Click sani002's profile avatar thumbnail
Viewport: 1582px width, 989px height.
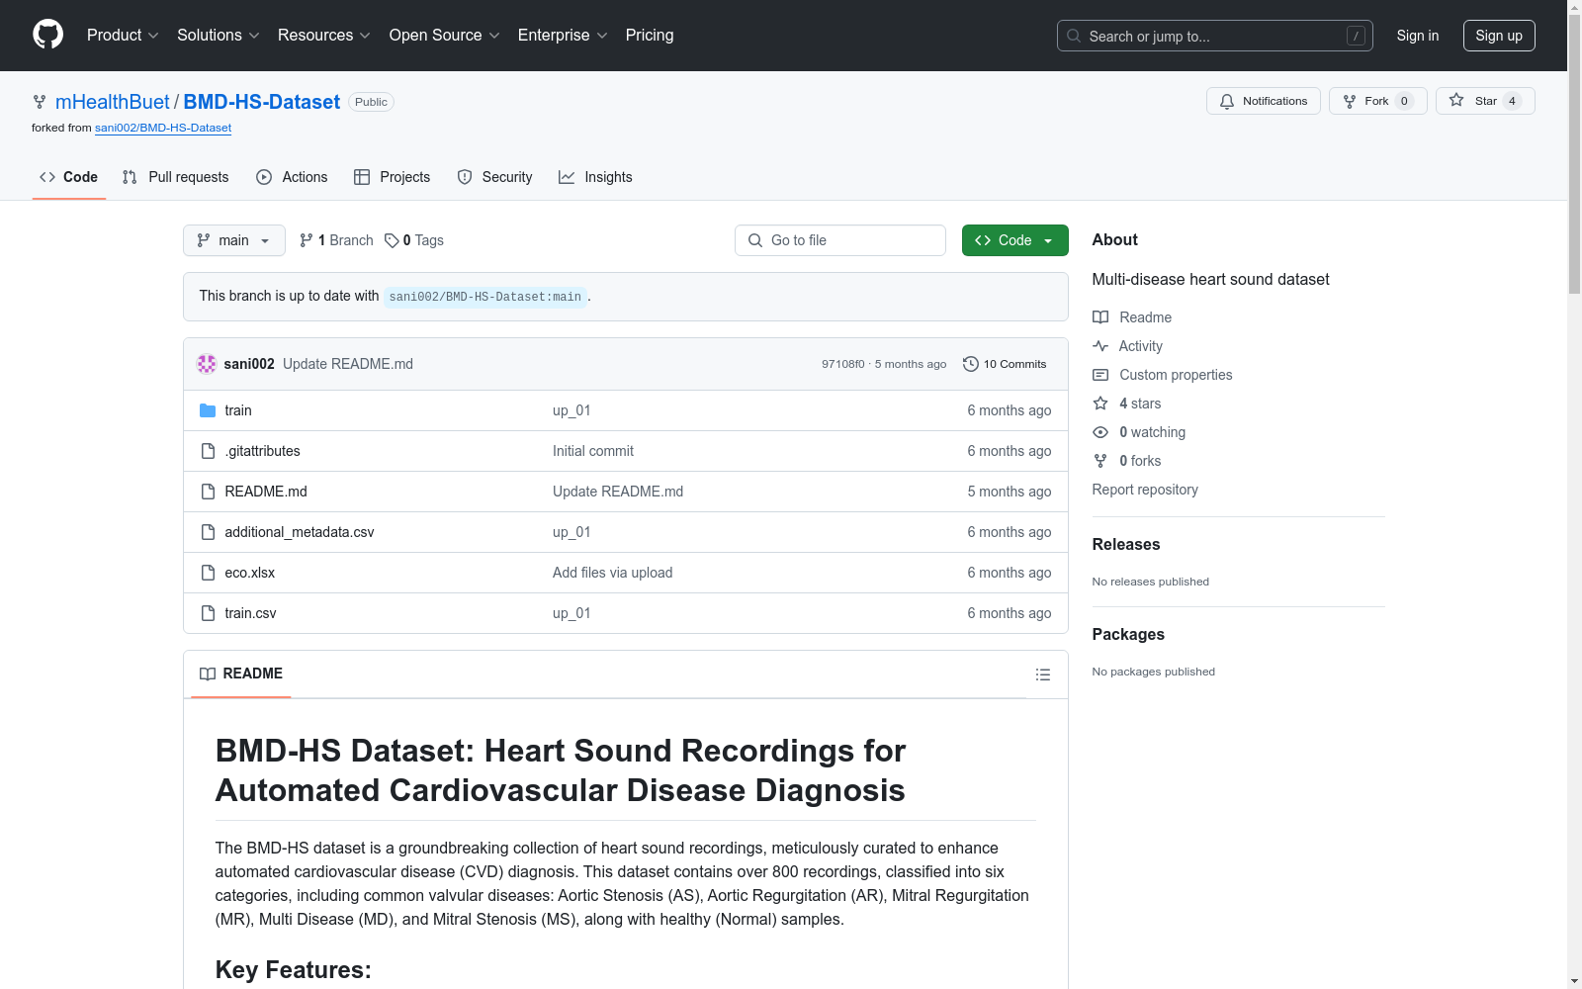click(x=207, y=363)
